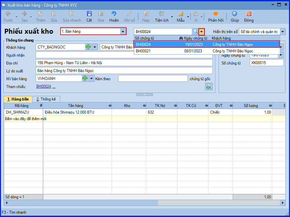
Task: Click the In print icon
Action: pos(196,14)
